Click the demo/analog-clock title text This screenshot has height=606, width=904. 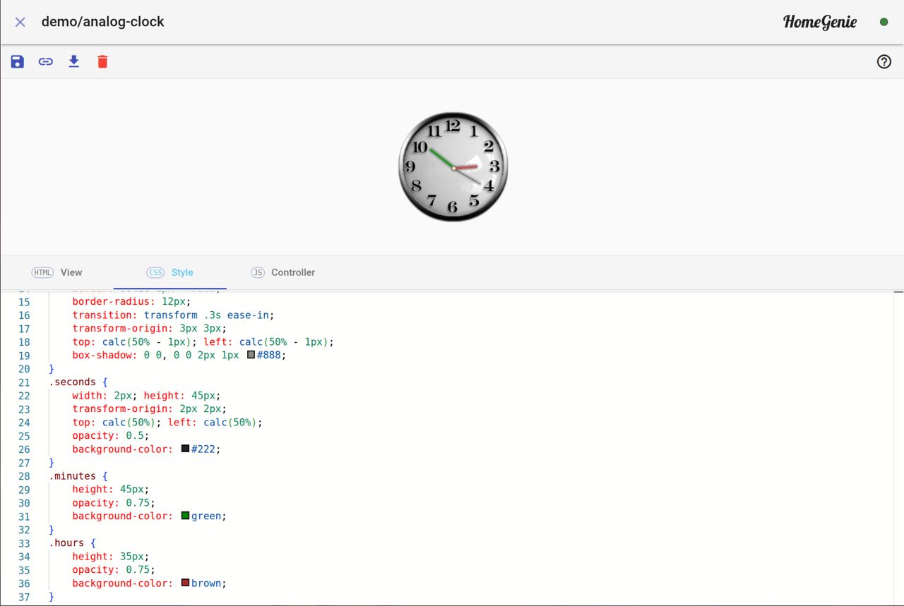(102, 22)
